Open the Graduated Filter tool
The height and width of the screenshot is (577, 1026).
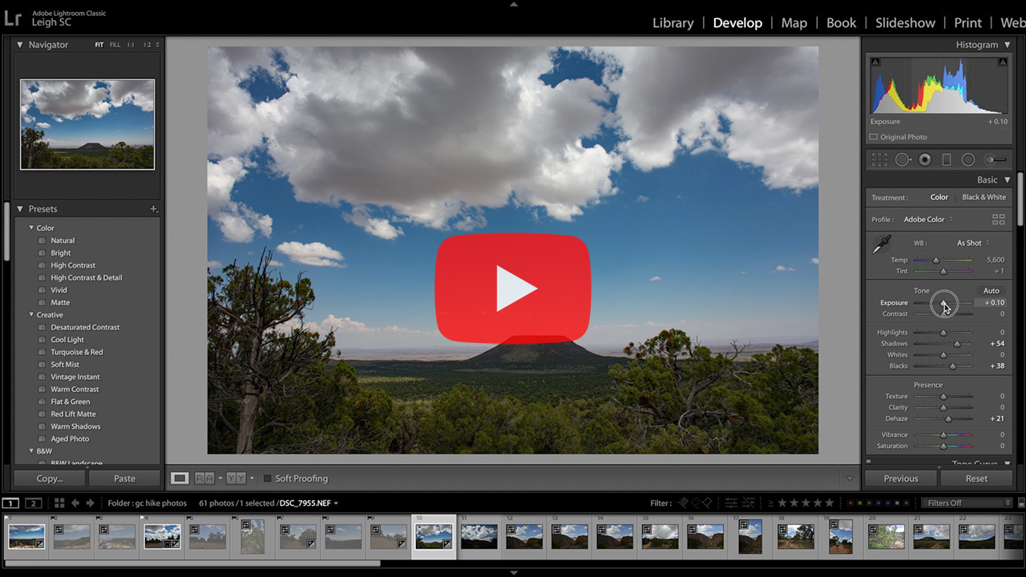point(946,160)
